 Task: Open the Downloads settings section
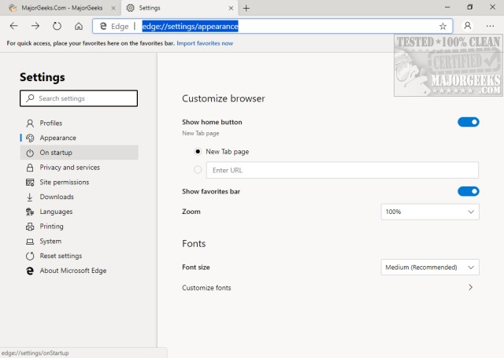tap(79, 197)
